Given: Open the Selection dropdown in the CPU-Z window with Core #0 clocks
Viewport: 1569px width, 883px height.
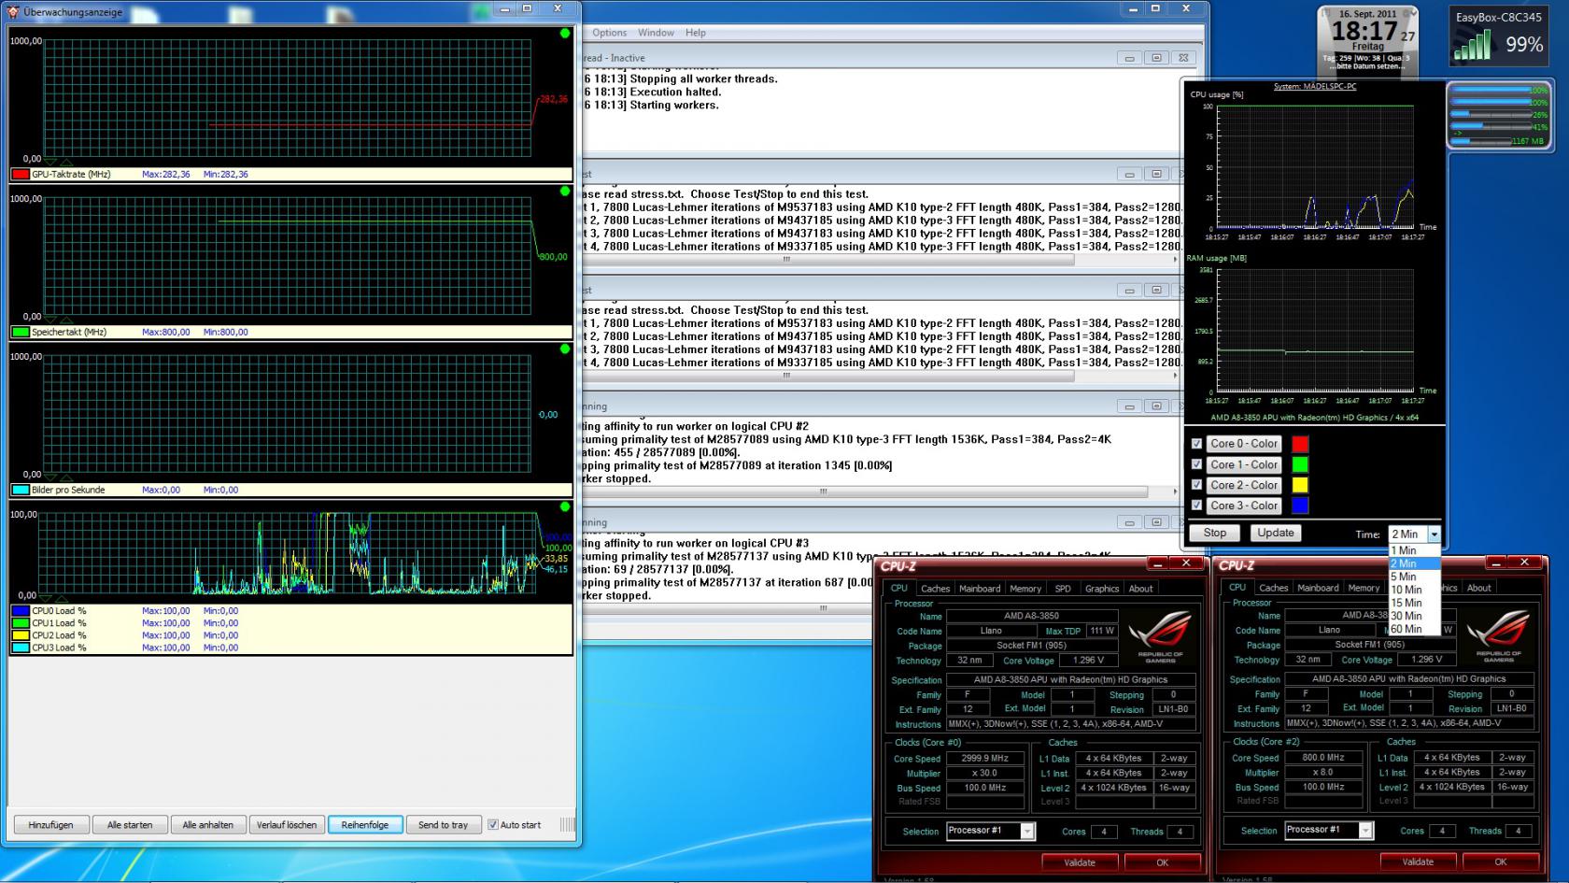Looking at the screenshot, I should pos(1026,831).
